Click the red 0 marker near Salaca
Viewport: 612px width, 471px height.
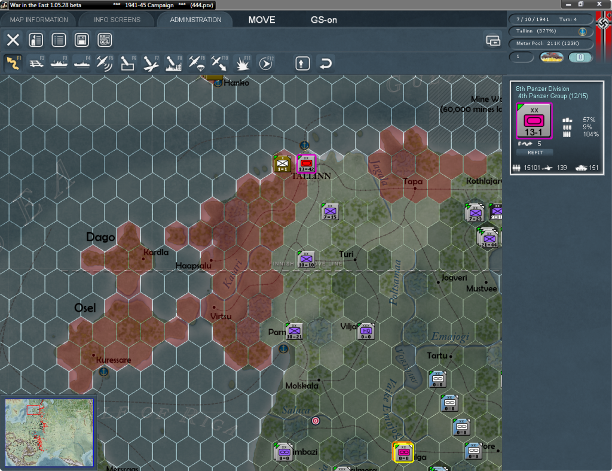316,421
